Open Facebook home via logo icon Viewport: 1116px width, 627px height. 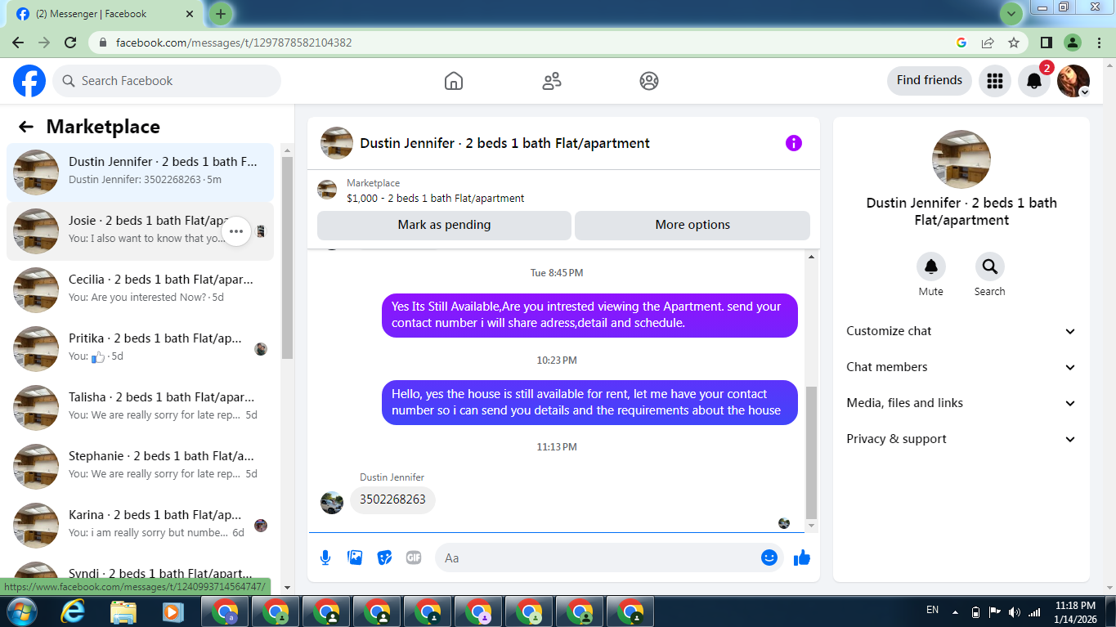(29, 81)
